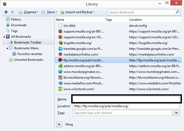Select the translate.google.com.br bookmark
184x131 pixels.
[x=118, y=49]
